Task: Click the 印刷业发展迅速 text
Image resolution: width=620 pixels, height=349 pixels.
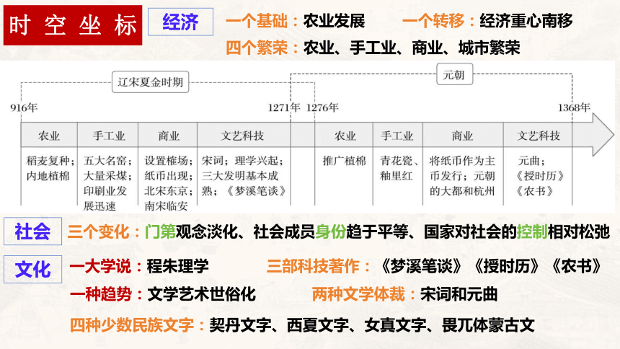Action: (105, 198)
